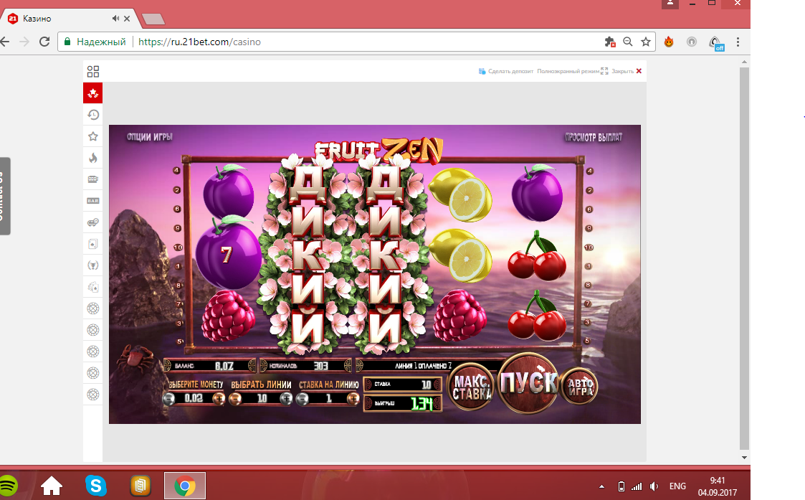Reload the page in Chrome
The image size is (805, 500).
44,42
